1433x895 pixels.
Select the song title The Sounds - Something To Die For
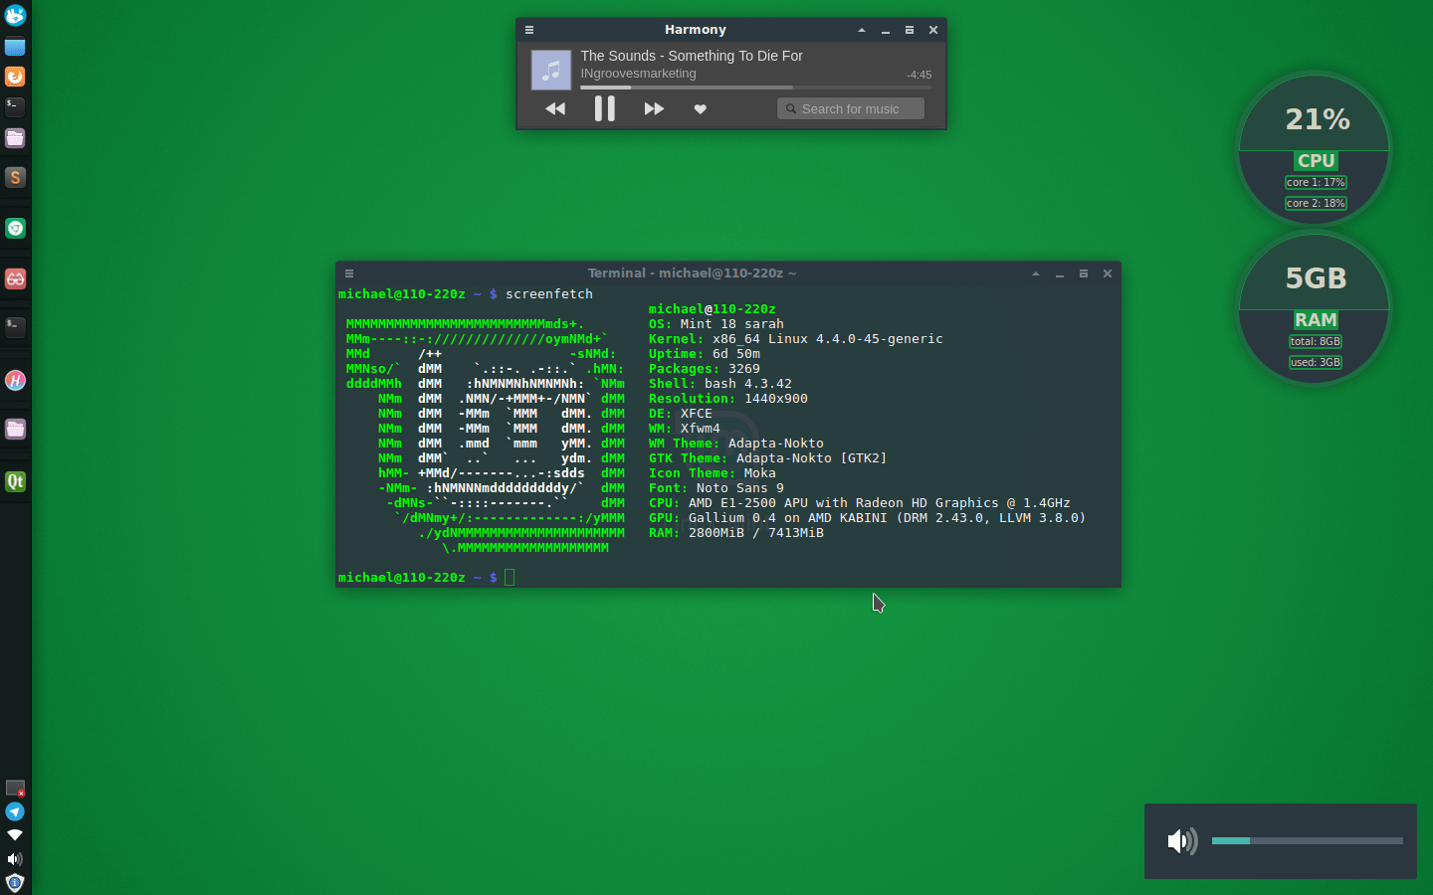[692, 56]
